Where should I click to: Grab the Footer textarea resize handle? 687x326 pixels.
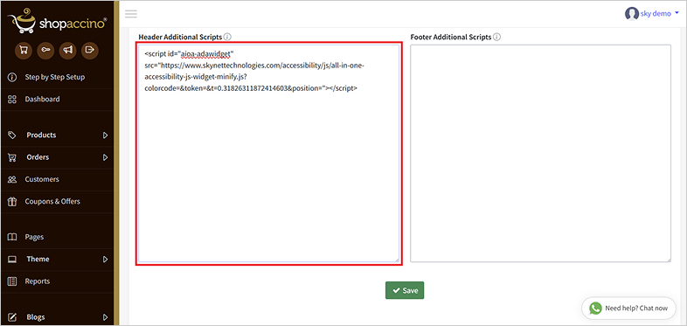668,260
